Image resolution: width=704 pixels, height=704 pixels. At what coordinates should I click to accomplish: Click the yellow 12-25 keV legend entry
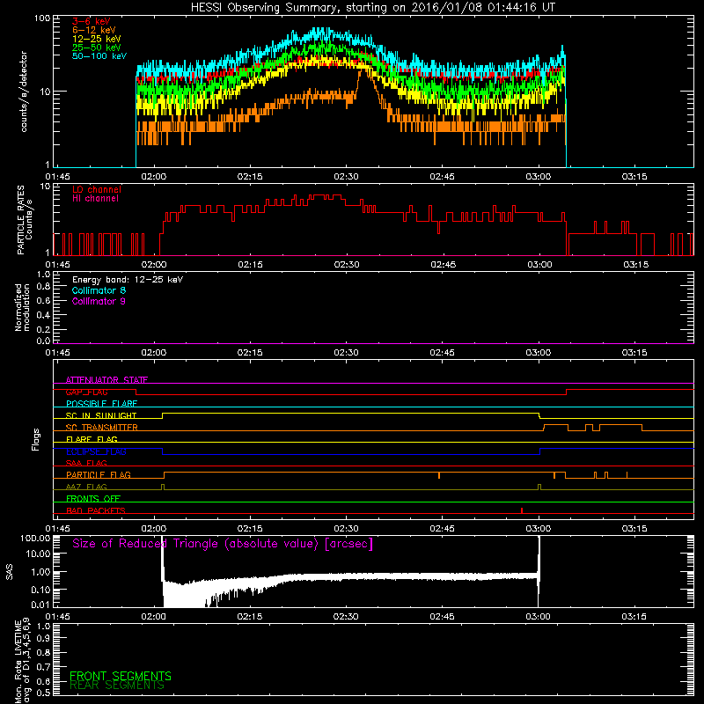pyautogui.click(x=97, y=39)
